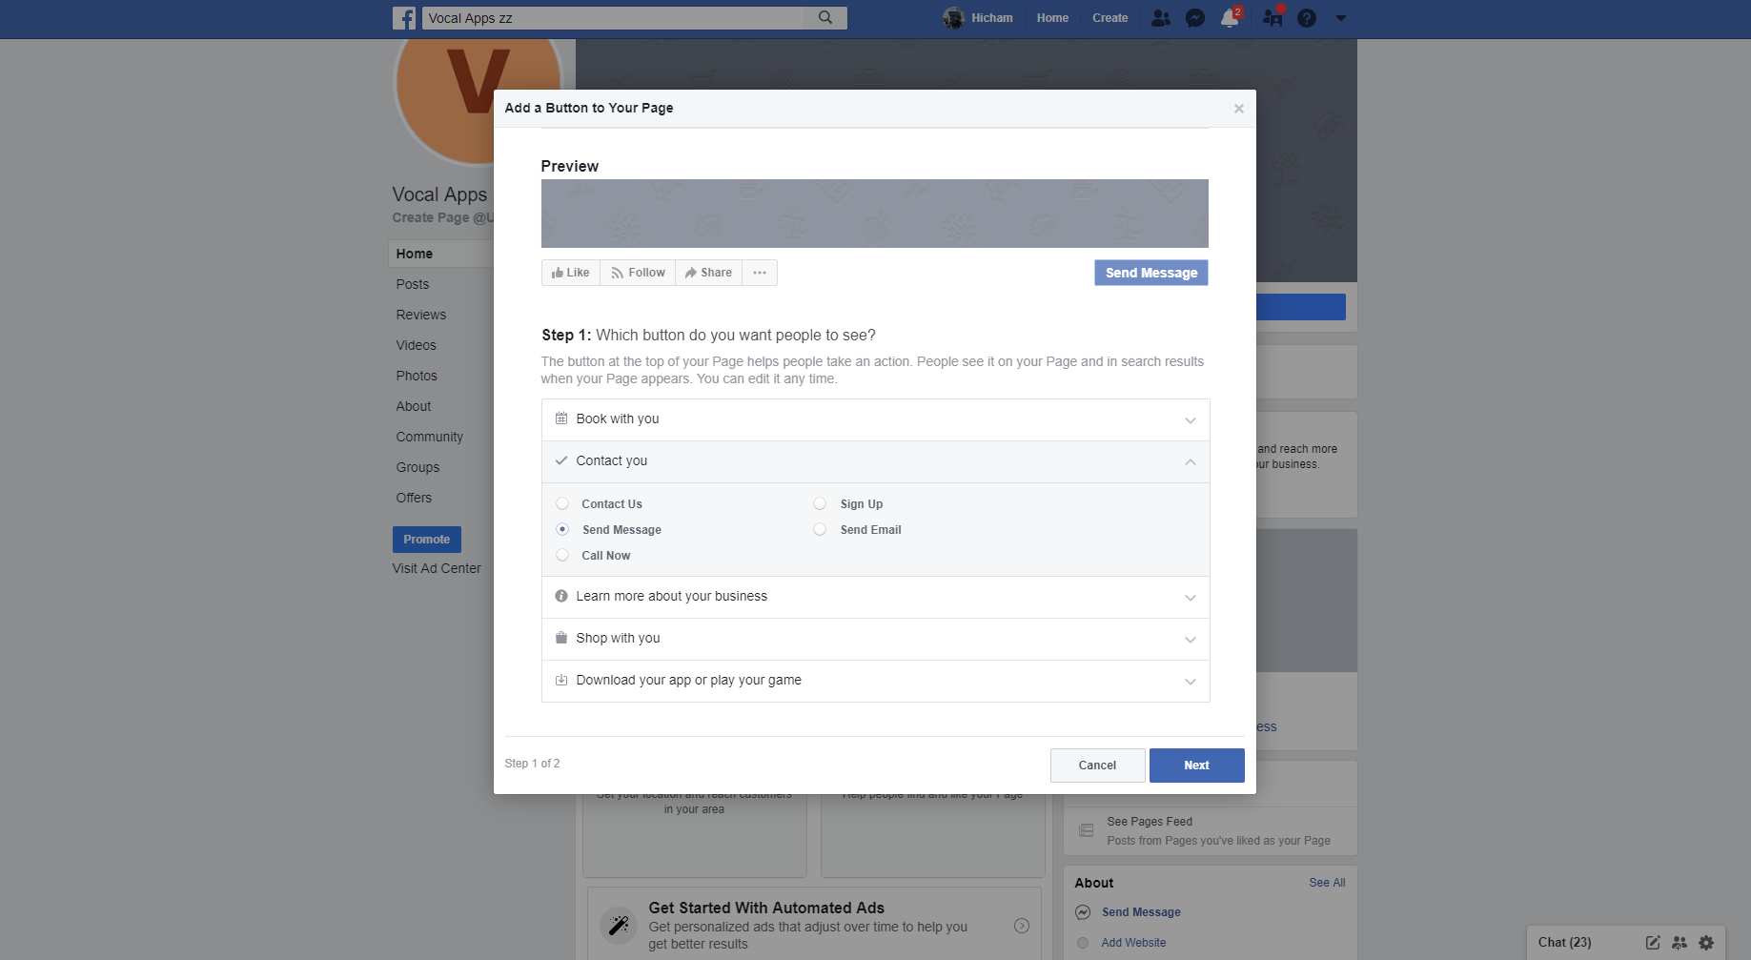Image resolution: width=1751 pixels, height=960 pixels.
Task: Click the See All link in About
Action: click(x=1327, y=883)
